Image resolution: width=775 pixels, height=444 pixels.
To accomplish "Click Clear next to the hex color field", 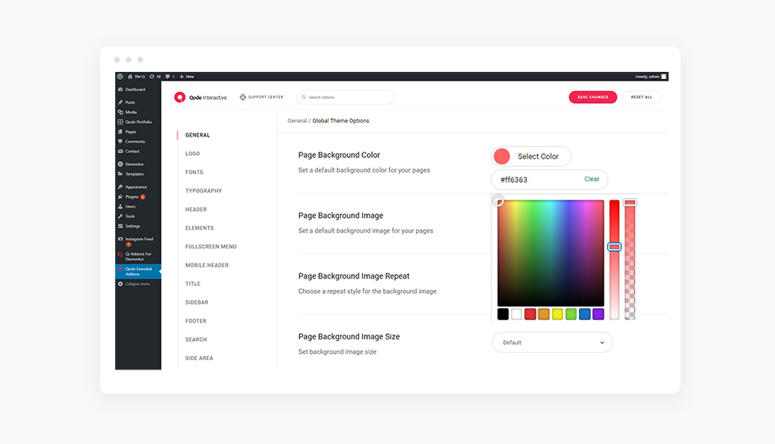I will click(x=592, y=179).
